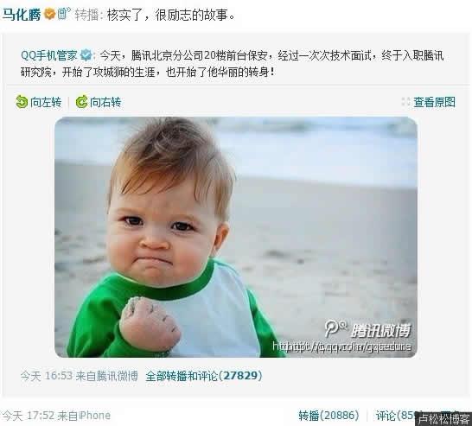The image size is (472, 426).
Task: Click the 腾讯微博 watermark logo on photo
Action: [368, 329]
